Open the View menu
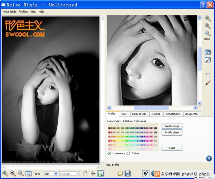The image size is (215, 179). coord(33,12)
